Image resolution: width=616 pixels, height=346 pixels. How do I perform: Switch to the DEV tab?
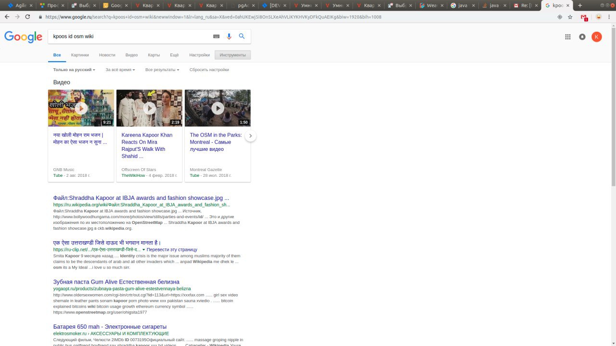[x=275, y=6]
